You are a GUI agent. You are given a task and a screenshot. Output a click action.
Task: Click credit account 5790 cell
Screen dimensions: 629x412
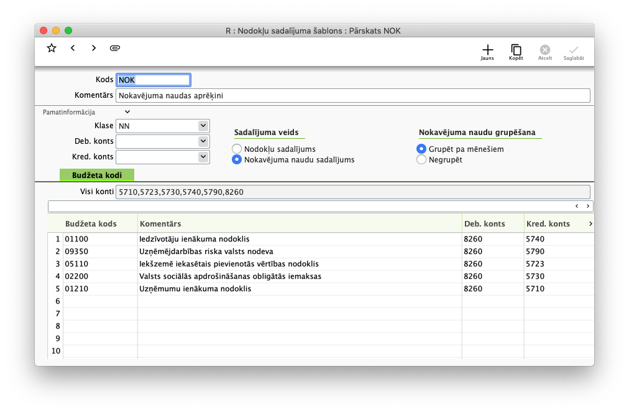[x=559, y=251]
